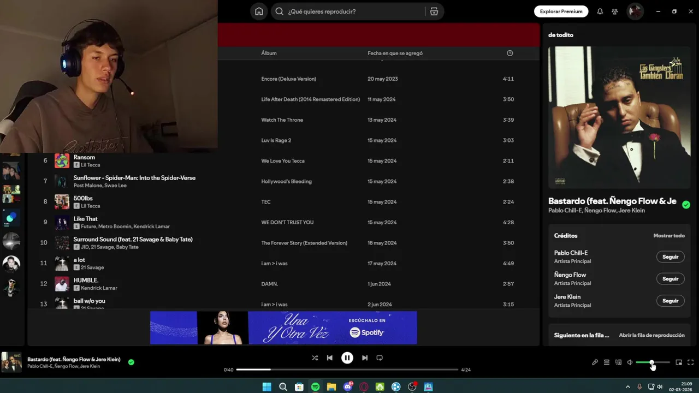The image size is (699, 393).
Task: Toggle repeat mode
Action: pos(380,358)
